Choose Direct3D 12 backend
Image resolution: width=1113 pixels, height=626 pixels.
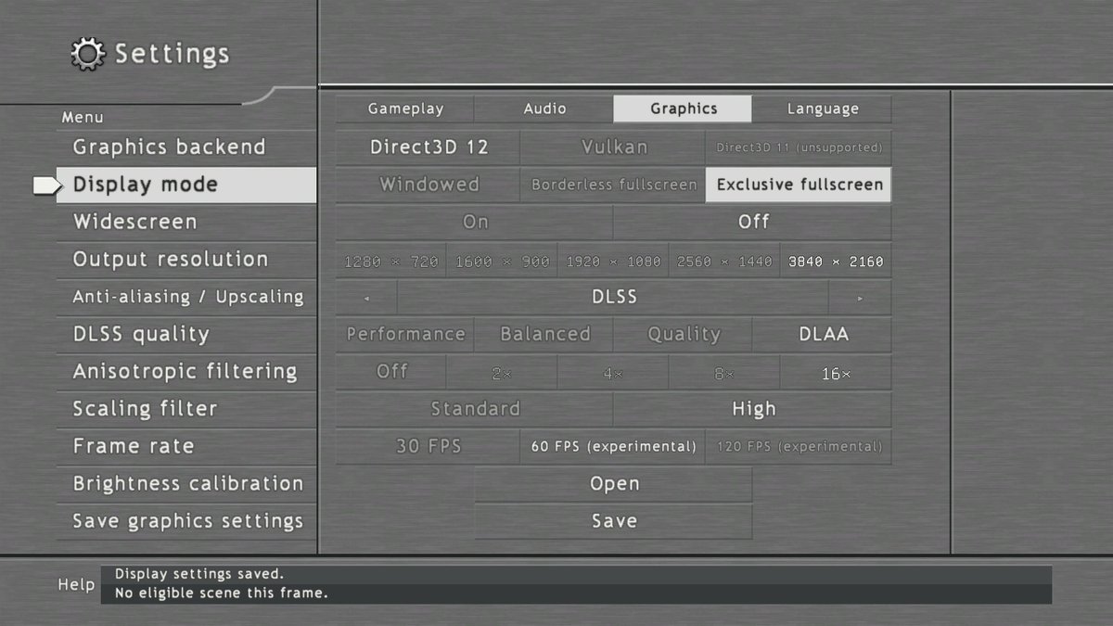(x=429, y=147)
